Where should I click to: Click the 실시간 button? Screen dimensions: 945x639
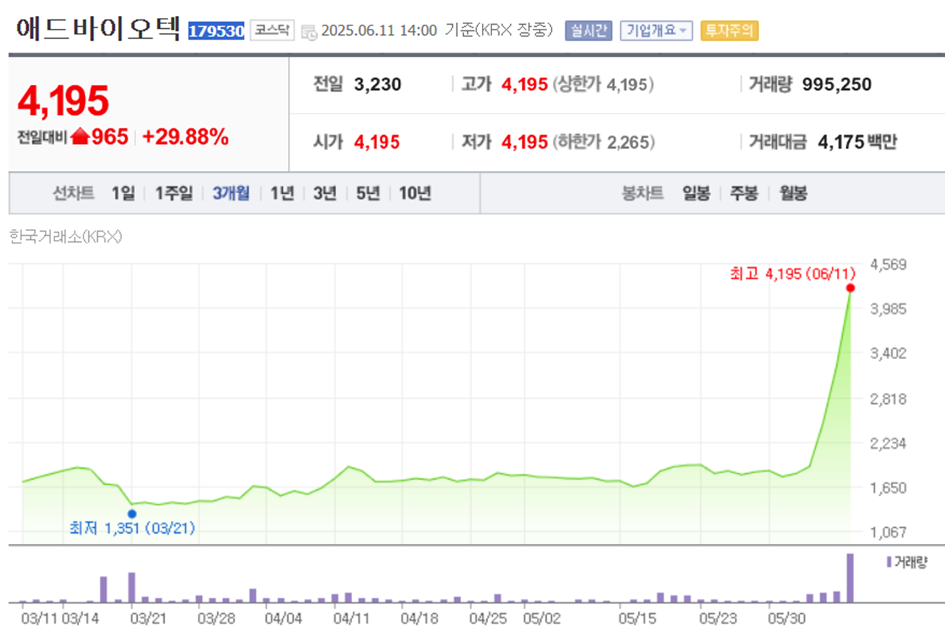tap(589, 30)
